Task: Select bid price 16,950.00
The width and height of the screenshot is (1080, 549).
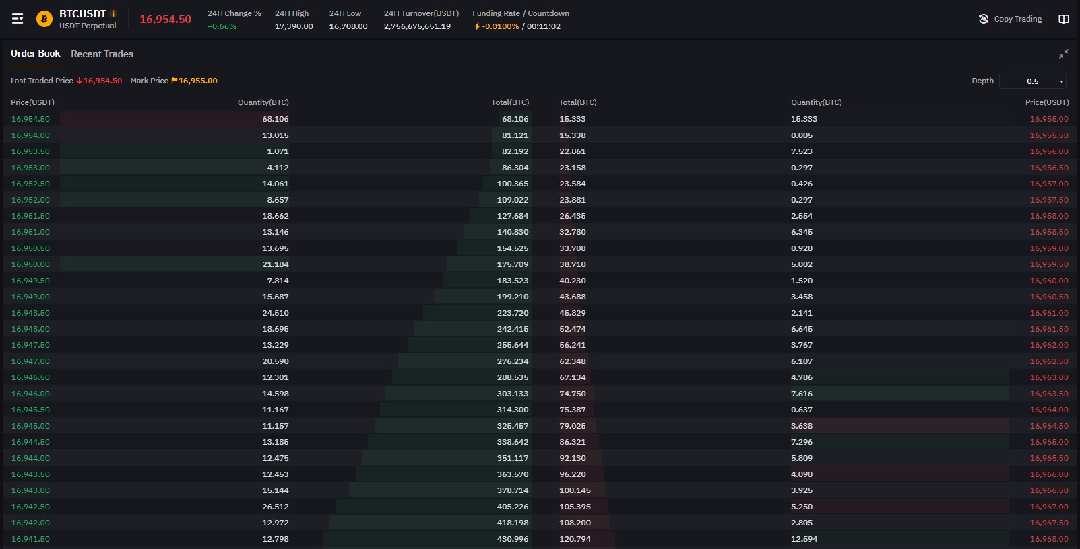Action: click(x=30, y=264)
